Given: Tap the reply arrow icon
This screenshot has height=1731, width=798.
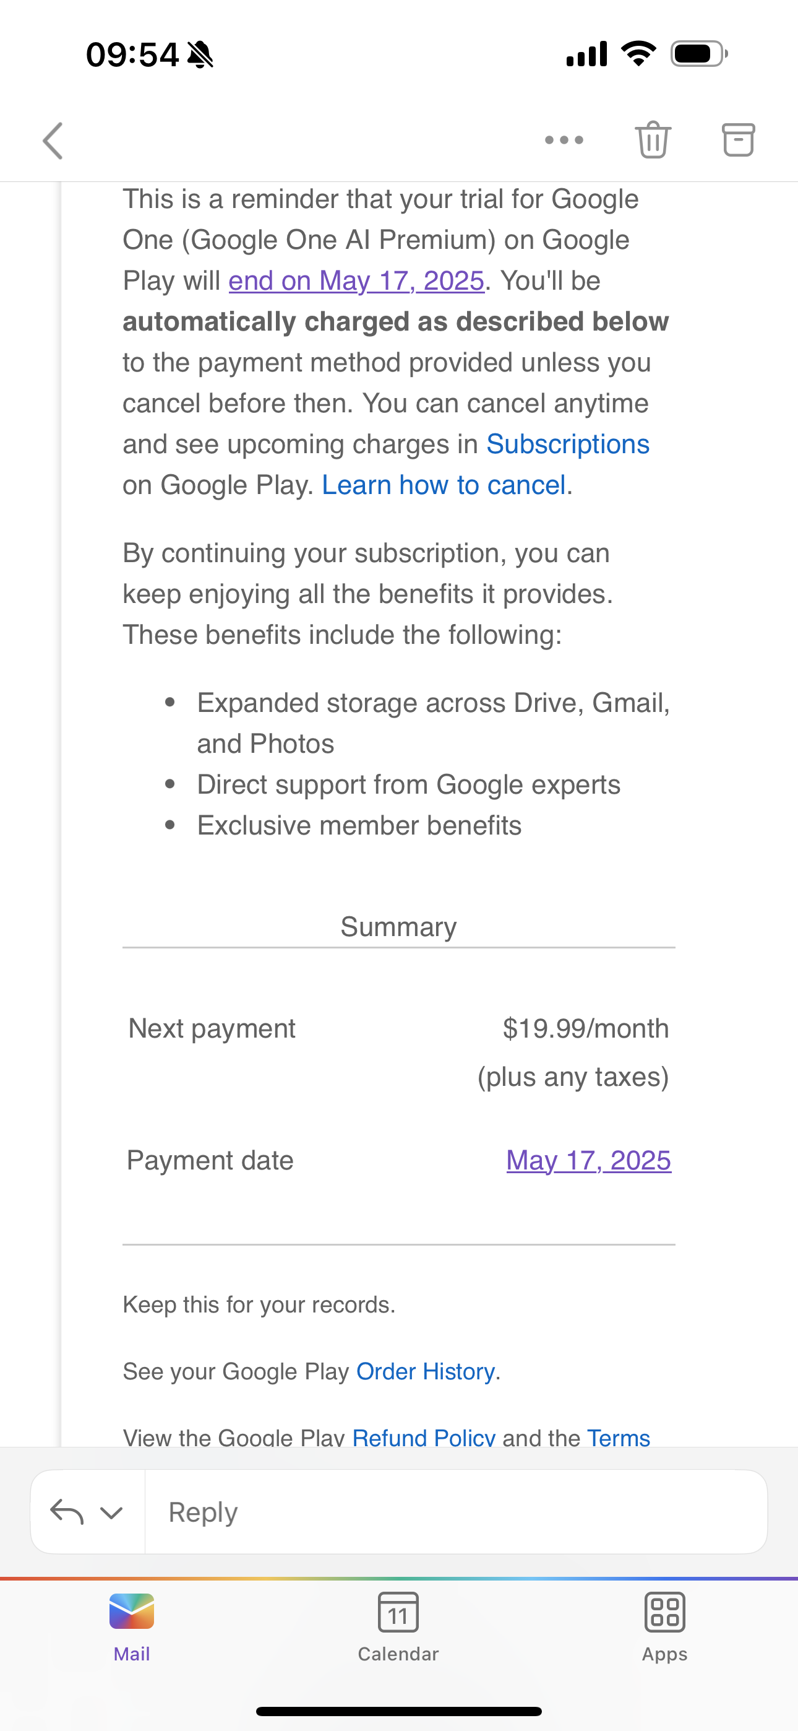Looking at the screenshot, I should point(67,1512).
